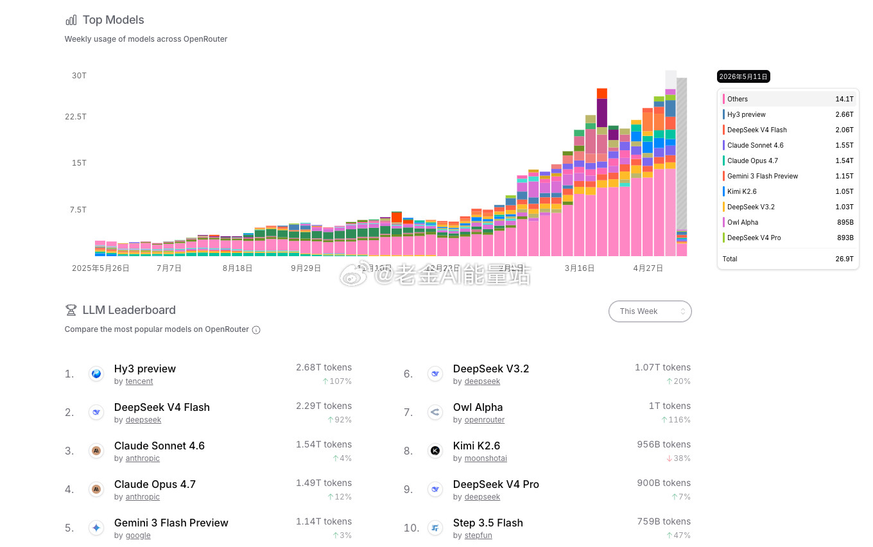Click the Gemini 3 Flash Preview legend row
This screenshot has height=547, width=873.
click(x=788, y=176)
